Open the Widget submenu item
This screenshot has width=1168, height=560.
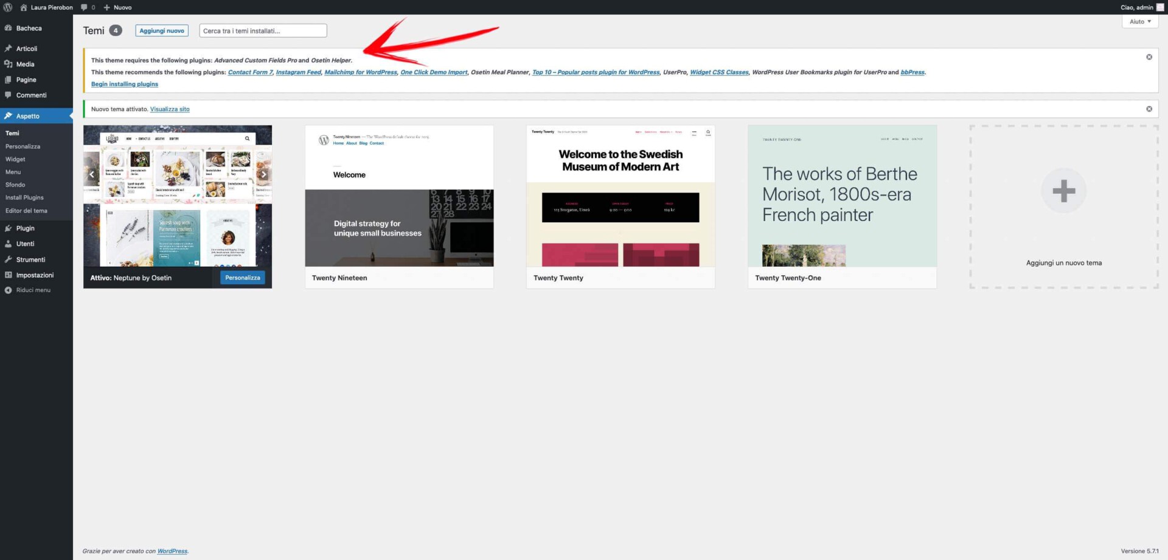point(15,159)
